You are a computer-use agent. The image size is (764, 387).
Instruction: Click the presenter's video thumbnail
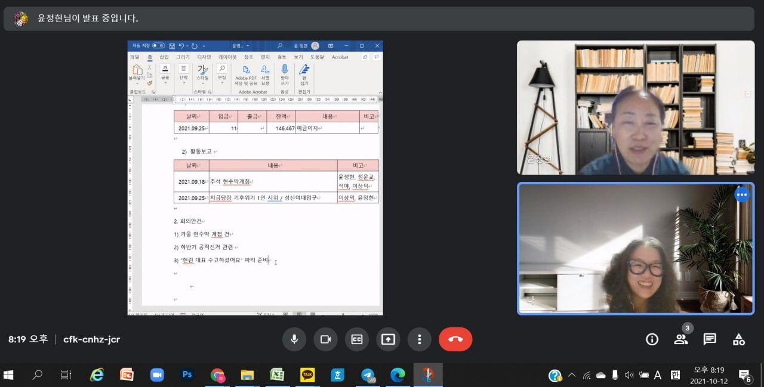point(635,107)
